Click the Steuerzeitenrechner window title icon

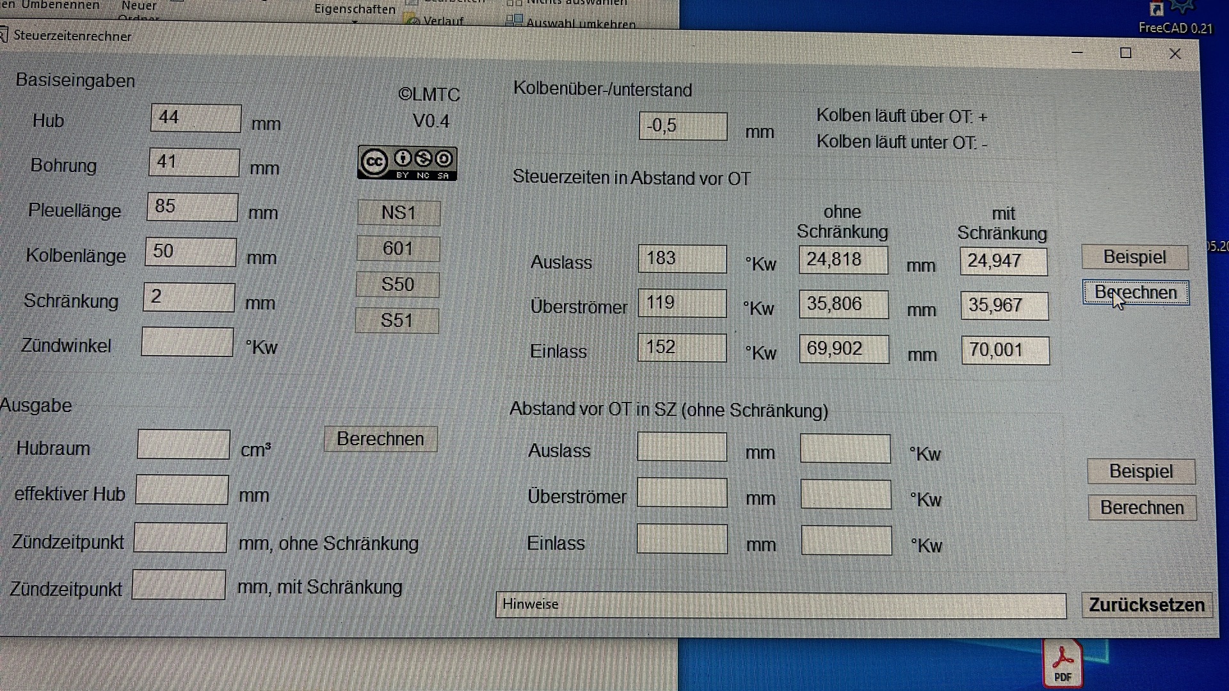4,35
